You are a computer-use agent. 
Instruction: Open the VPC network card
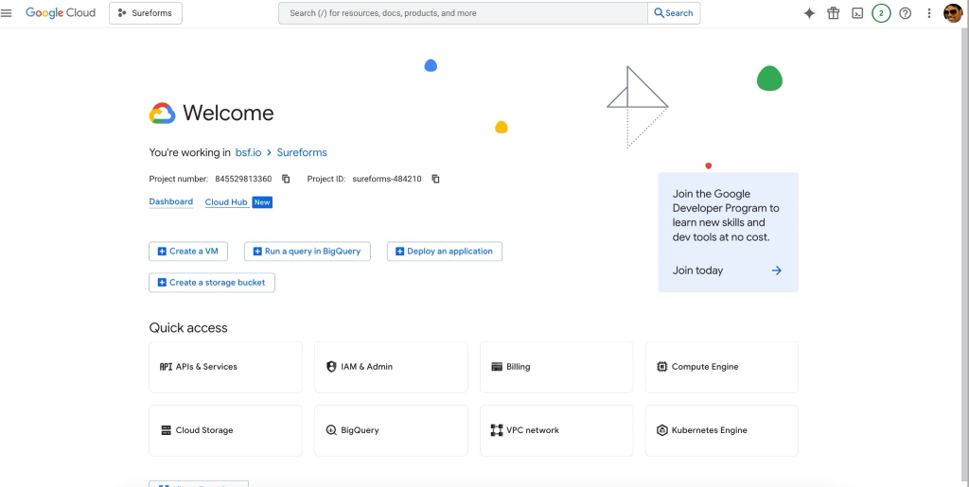point(556,430)
